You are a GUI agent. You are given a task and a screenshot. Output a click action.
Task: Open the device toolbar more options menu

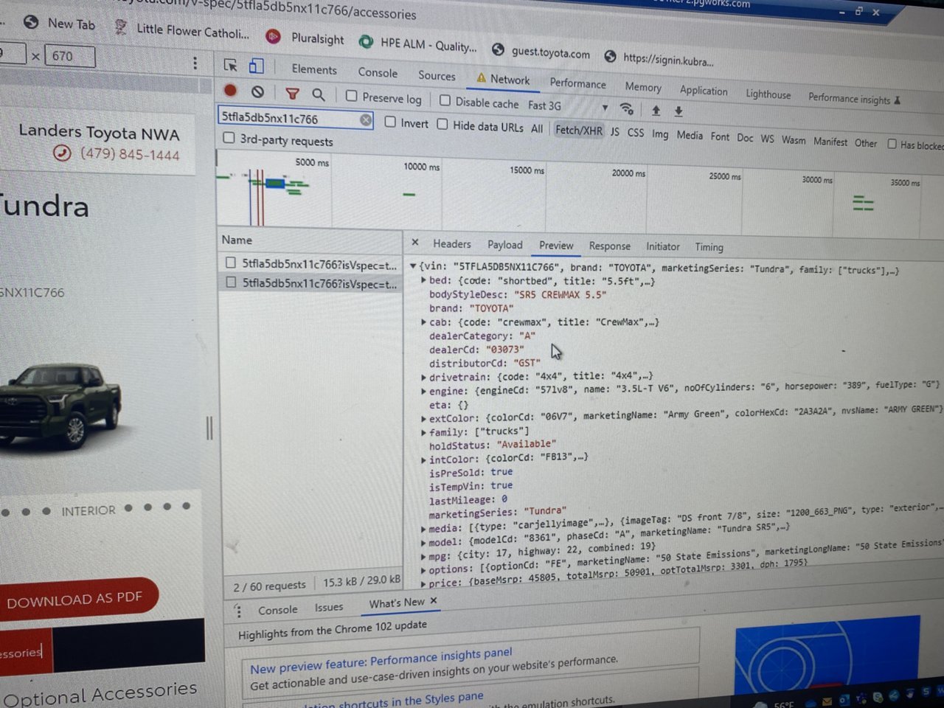195,63
